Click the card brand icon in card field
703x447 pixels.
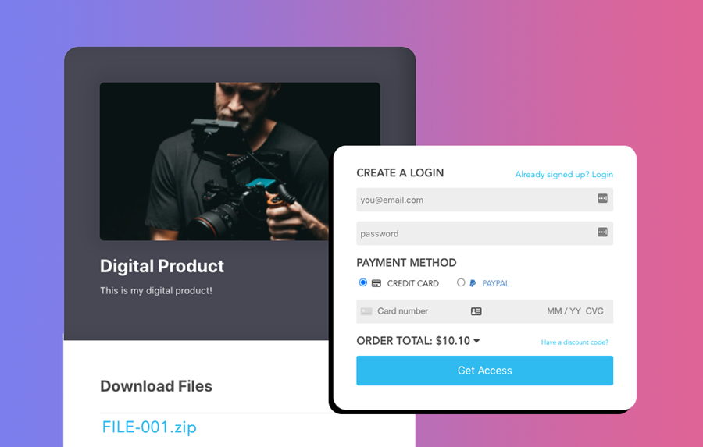366,311
